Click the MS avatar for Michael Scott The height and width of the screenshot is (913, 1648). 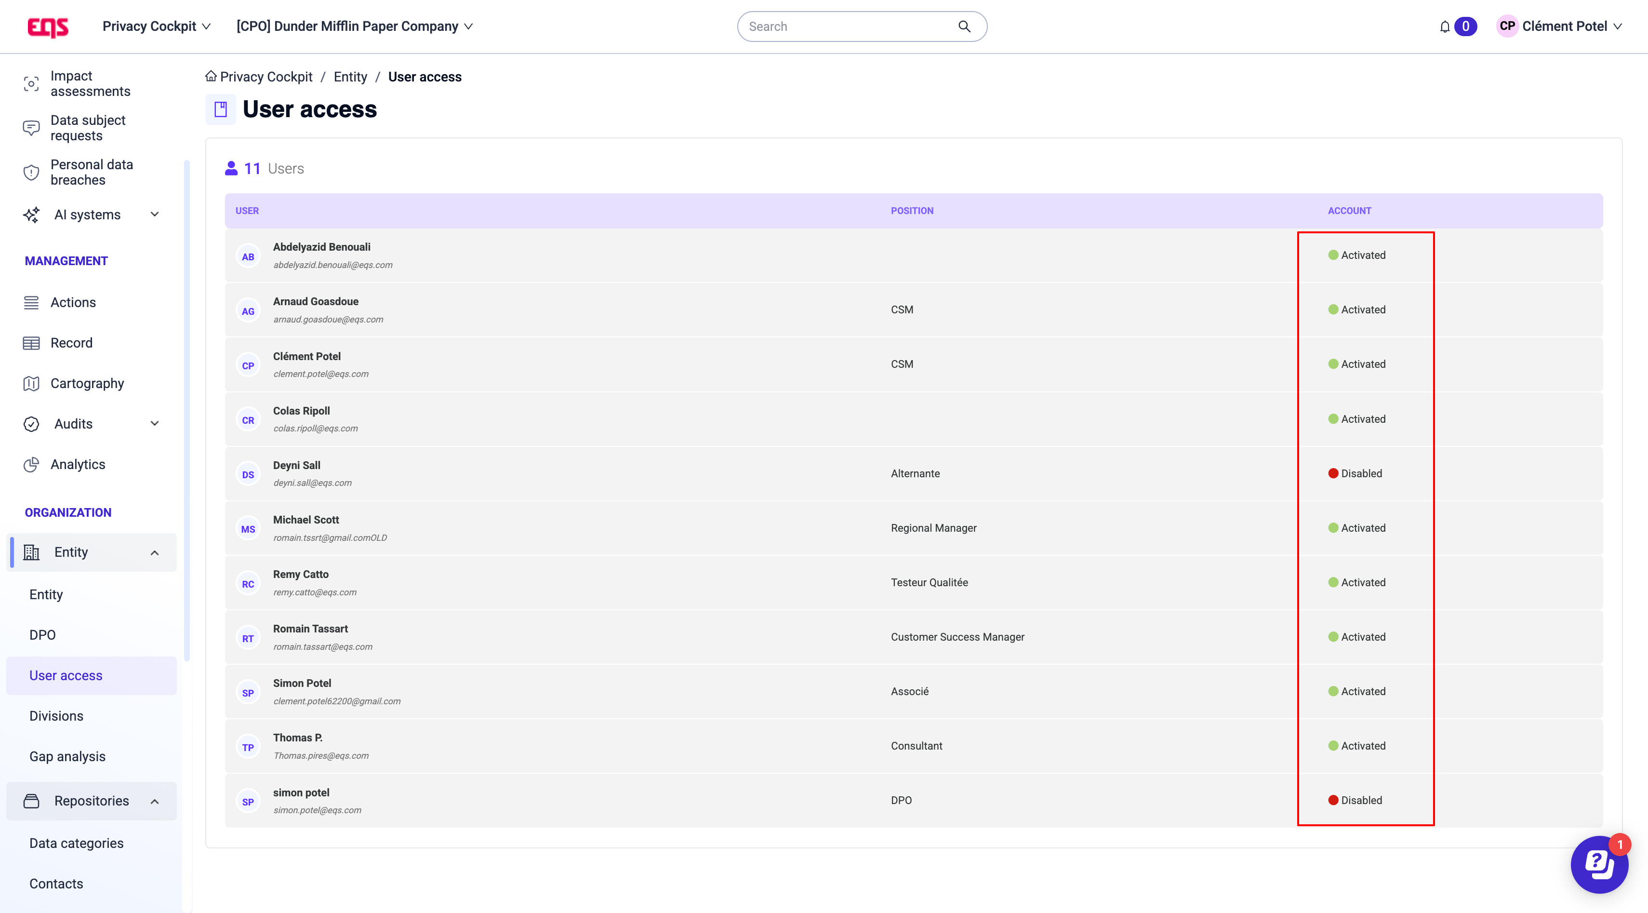[x=248, y=529]
